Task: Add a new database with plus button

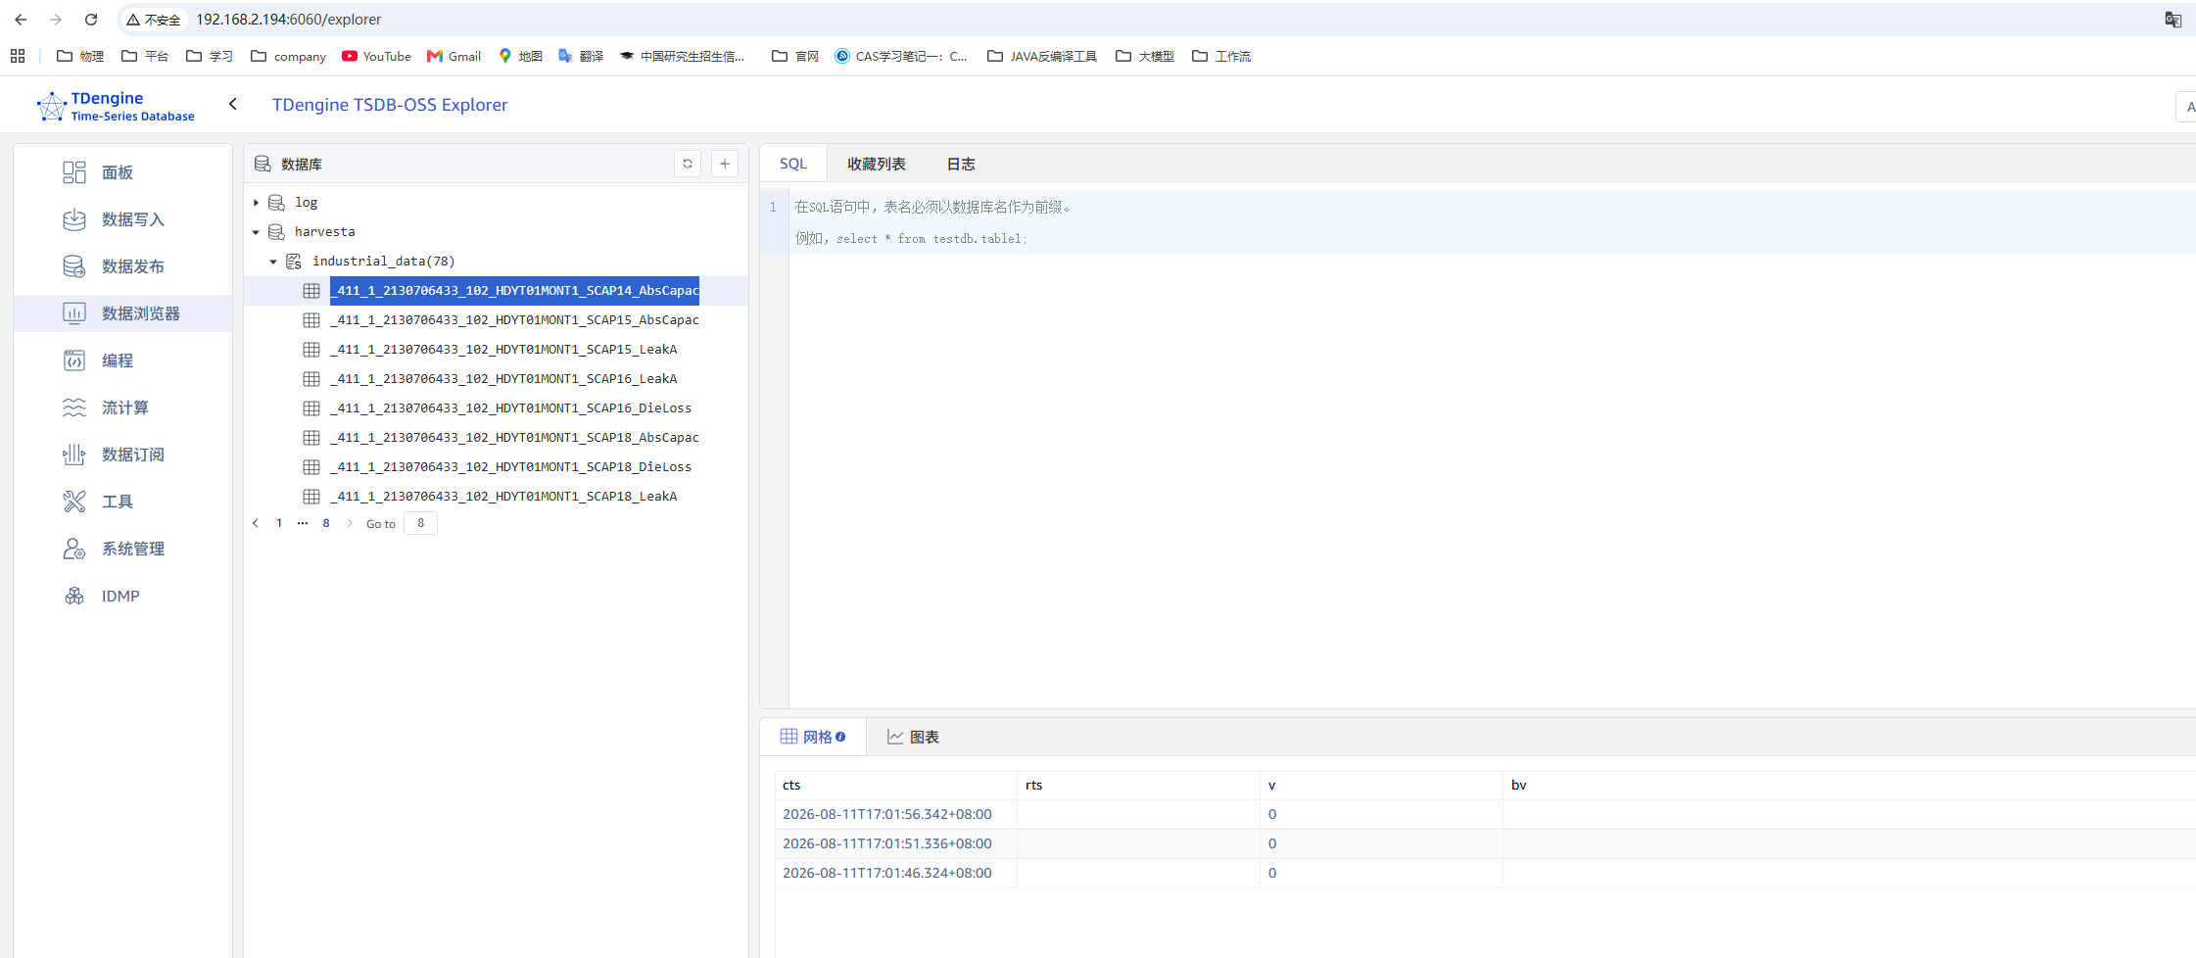Action: [x=725, y=164]
